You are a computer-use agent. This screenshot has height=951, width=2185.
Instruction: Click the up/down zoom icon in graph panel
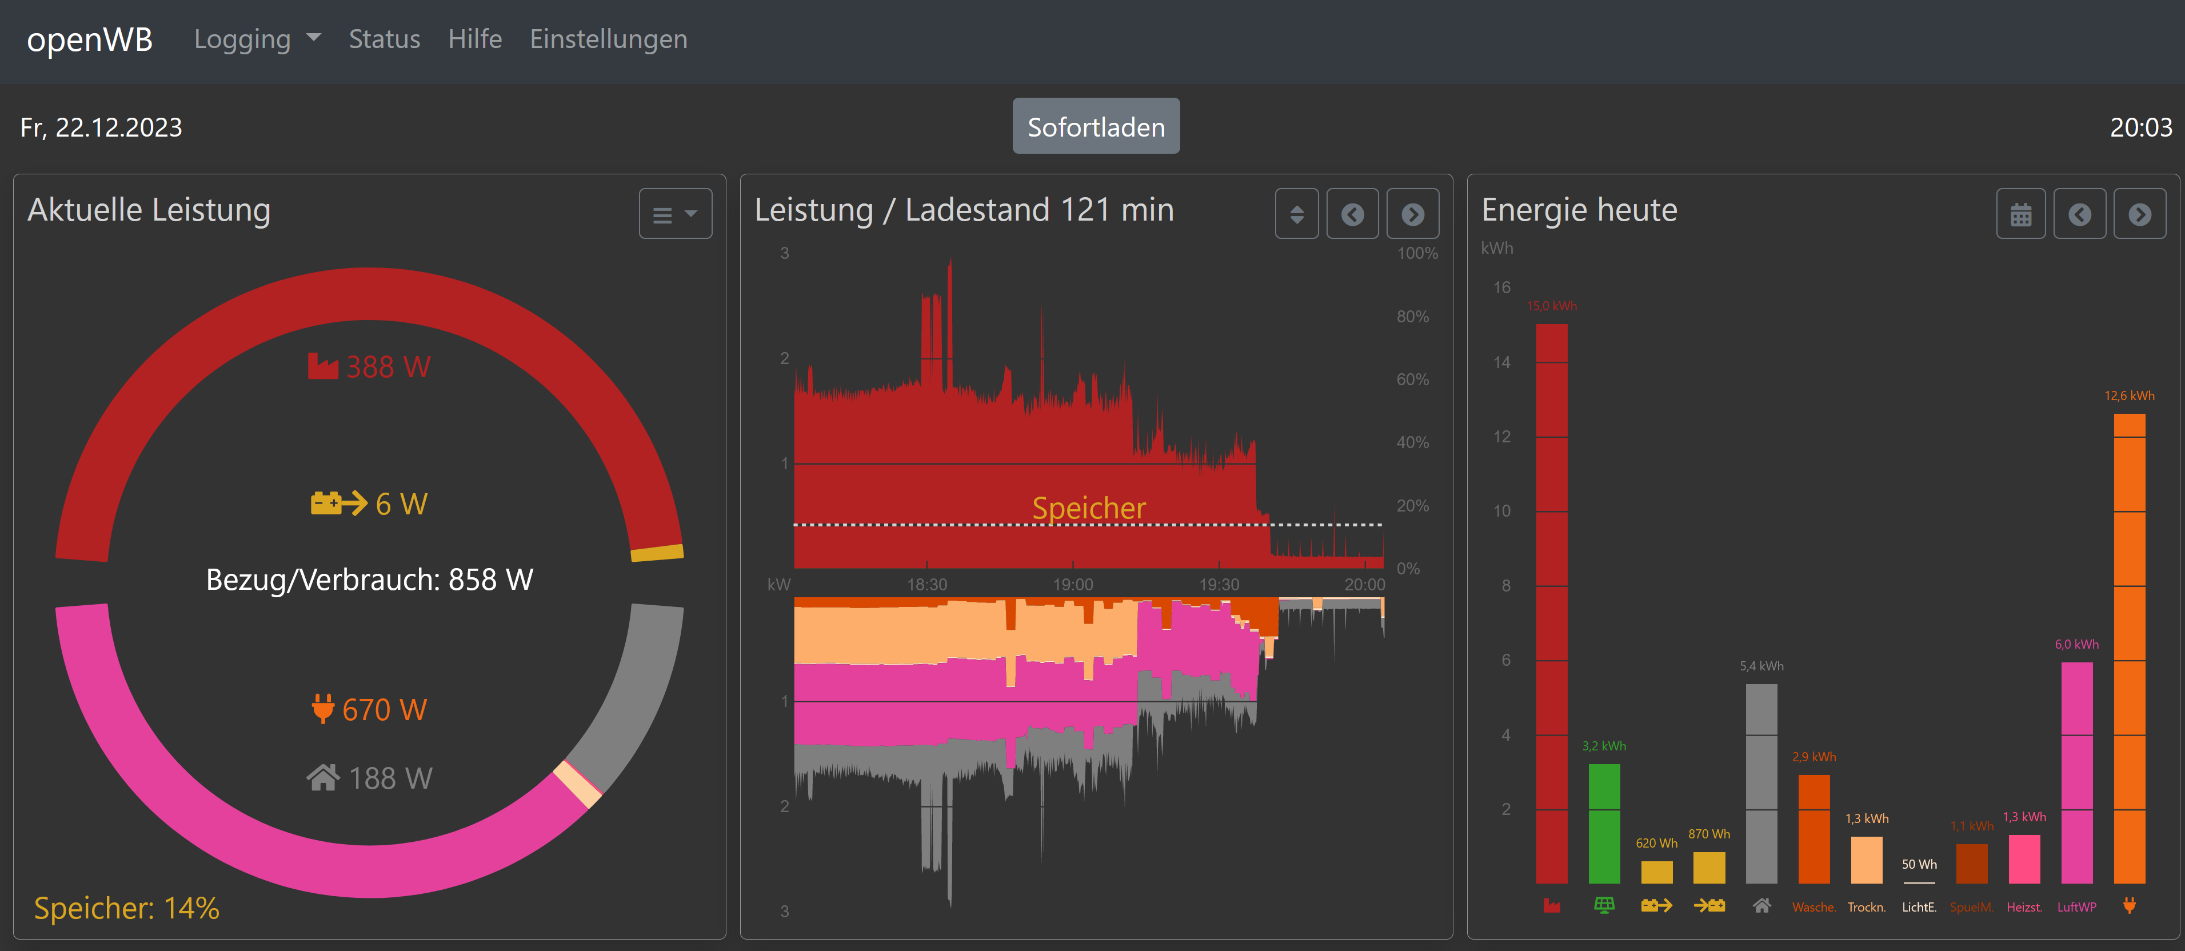click(x=1296, y=214)
